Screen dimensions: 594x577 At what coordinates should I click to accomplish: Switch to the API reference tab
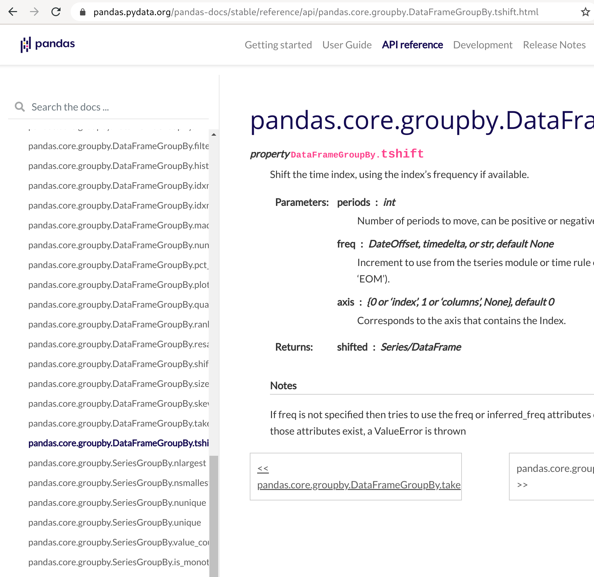tap(412, 45)
